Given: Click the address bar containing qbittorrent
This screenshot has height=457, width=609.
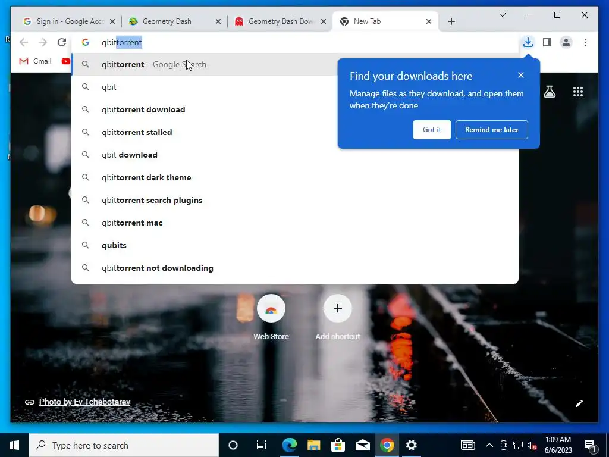Looking at the screenshot, I should 295,42.
